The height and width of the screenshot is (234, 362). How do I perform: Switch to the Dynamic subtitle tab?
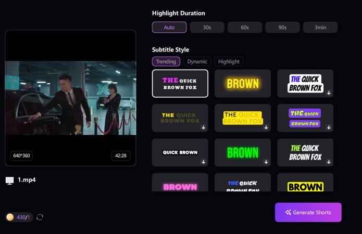point(197,61)
